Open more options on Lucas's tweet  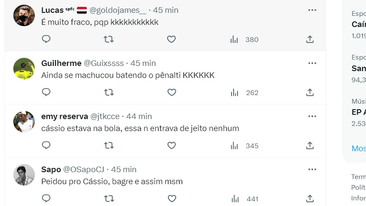[x=312, y=10]
